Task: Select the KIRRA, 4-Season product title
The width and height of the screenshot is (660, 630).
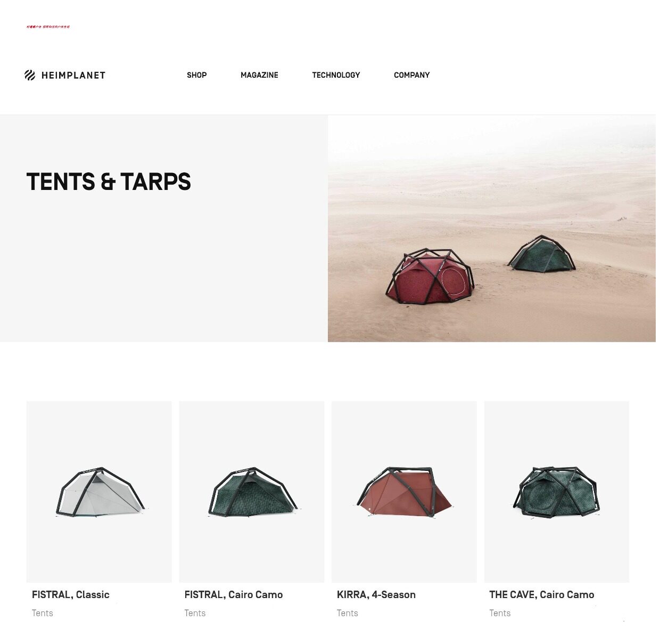Action: [376, 594]
